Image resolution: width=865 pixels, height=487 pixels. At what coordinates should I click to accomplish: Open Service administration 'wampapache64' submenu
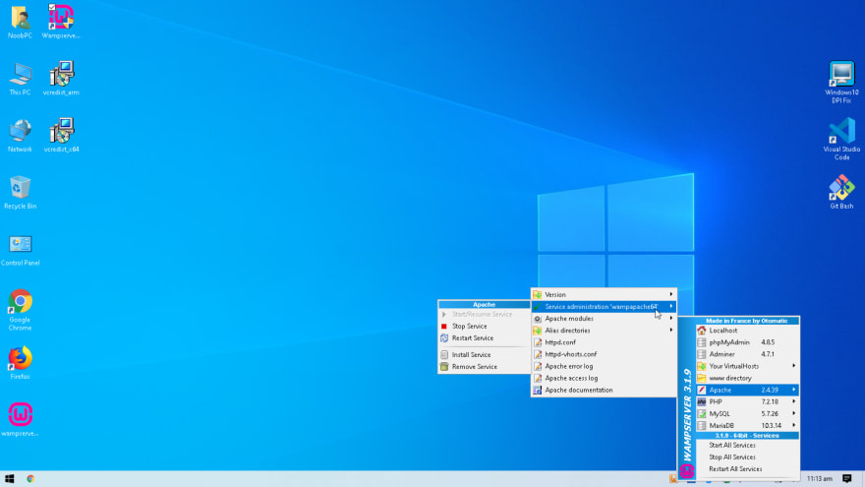pyautogui.click(x=604, y=306)
